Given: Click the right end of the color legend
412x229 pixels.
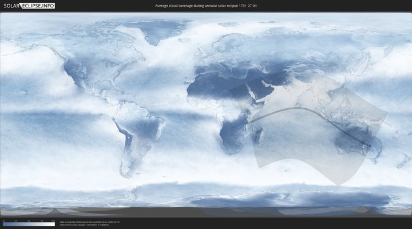Looking at the screenshot, I should coord(54,224).
